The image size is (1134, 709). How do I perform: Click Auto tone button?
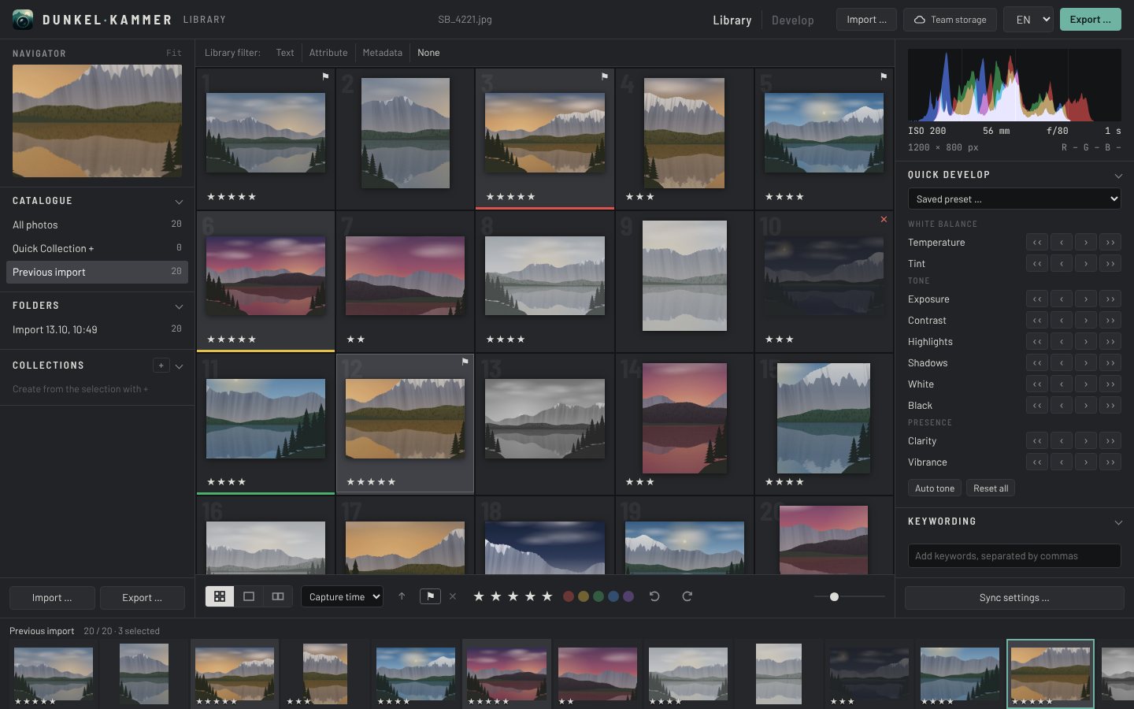coord(935,488)
